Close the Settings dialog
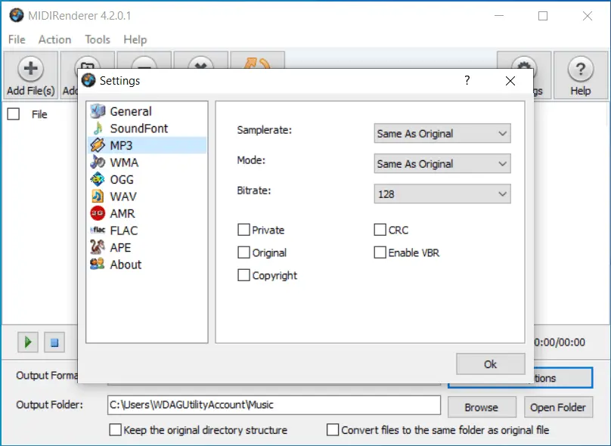Screen dimensions: 611x446 point(510,81)
